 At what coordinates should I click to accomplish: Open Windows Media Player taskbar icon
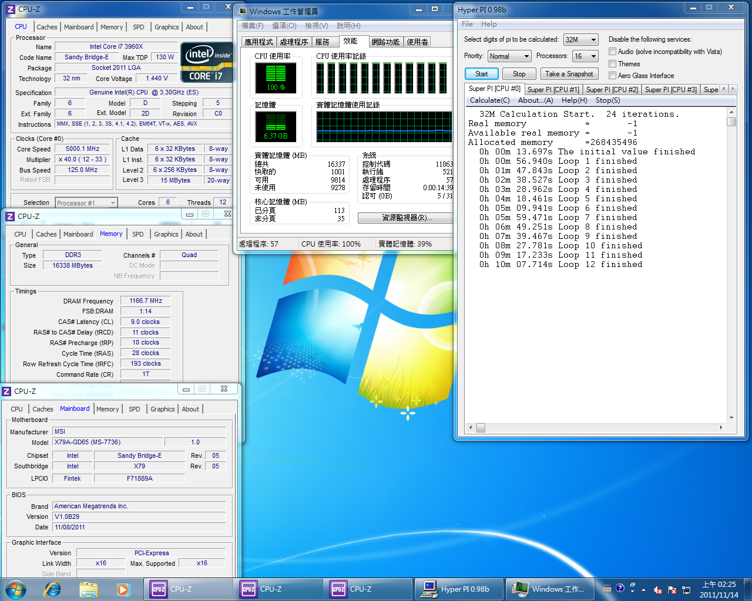point(123,589)
